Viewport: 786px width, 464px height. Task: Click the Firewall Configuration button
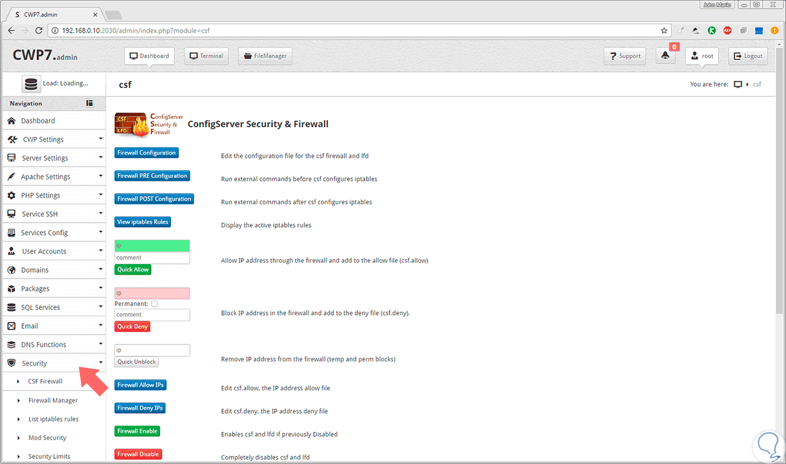(147, 153)
